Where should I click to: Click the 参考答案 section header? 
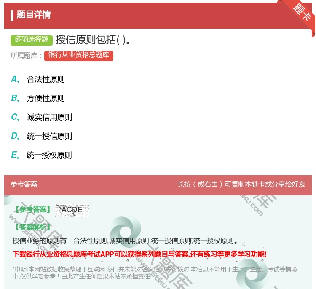(x=24, y=184)
